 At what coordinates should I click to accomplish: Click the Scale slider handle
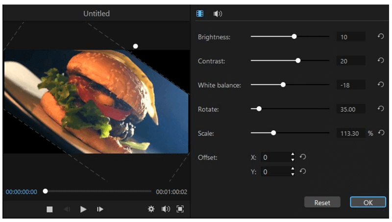click(273, 133)
